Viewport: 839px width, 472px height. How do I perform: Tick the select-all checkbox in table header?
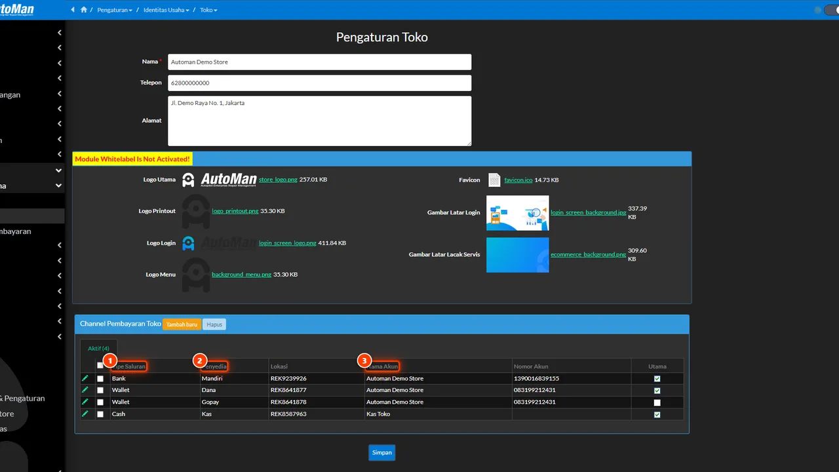100,366
